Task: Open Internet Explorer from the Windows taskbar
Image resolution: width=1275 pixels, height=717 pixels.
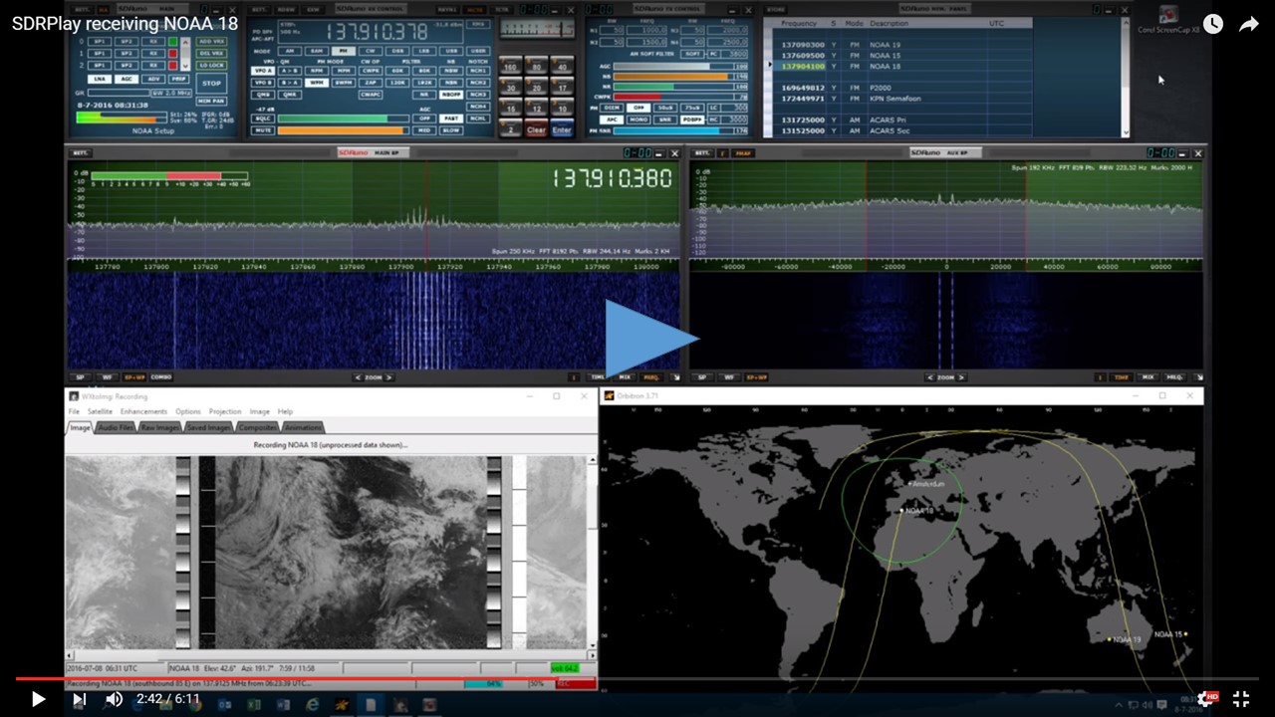Action: tap(312, 705)
